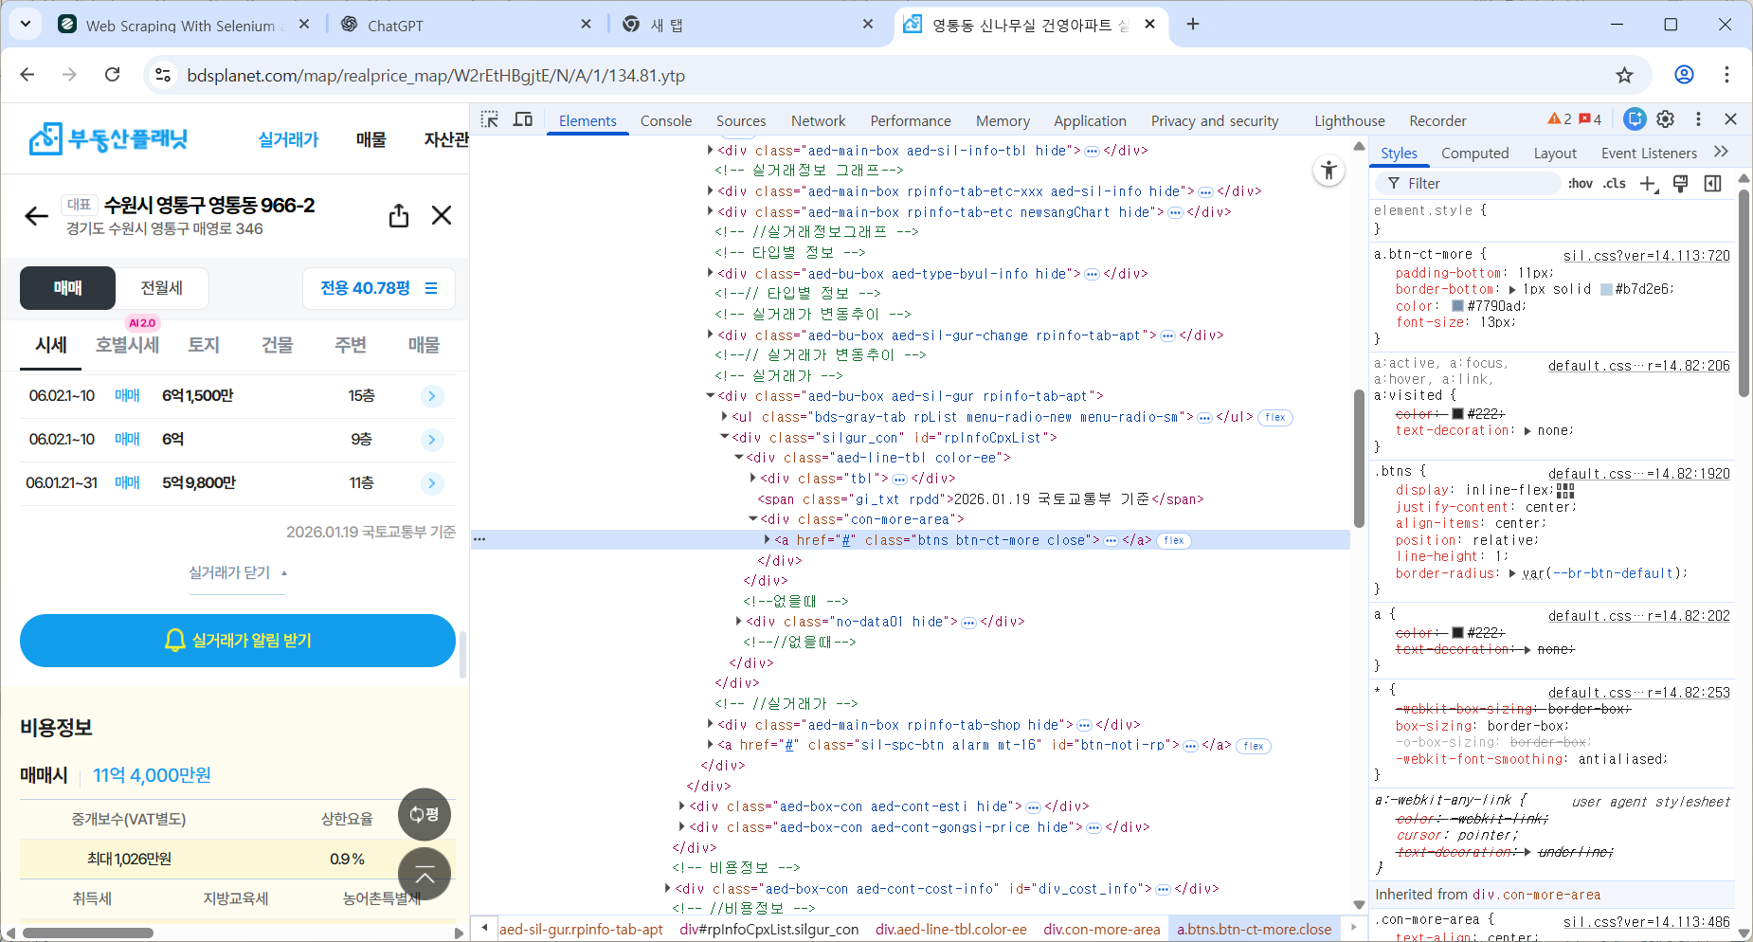Click the 실거래가 알림 받기 button
The height and width of the screenshot is (942, 1753).
click(238, 641)
